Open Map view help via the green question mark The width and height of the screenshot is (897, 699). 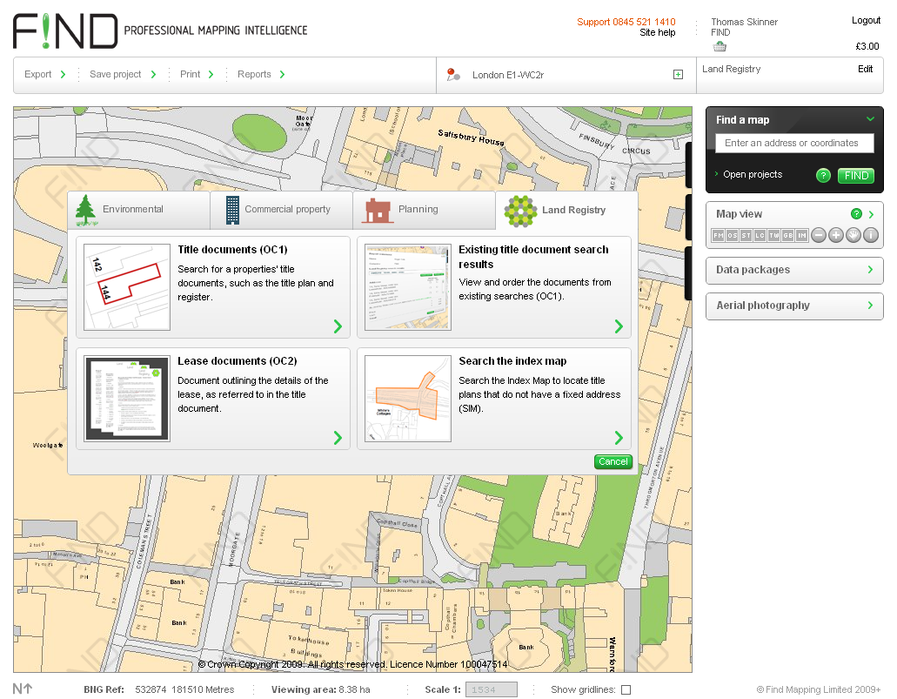(857, 213)
